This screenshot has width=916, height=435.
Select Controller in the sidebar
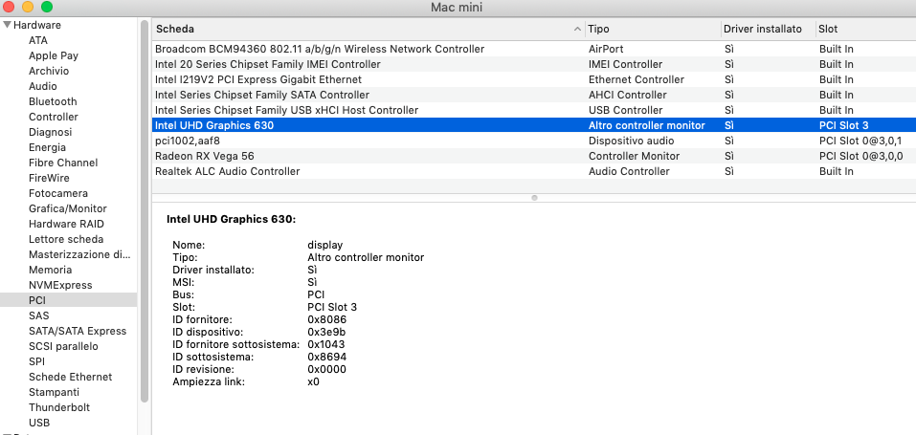pyautogui.click(x=54, y=117)
